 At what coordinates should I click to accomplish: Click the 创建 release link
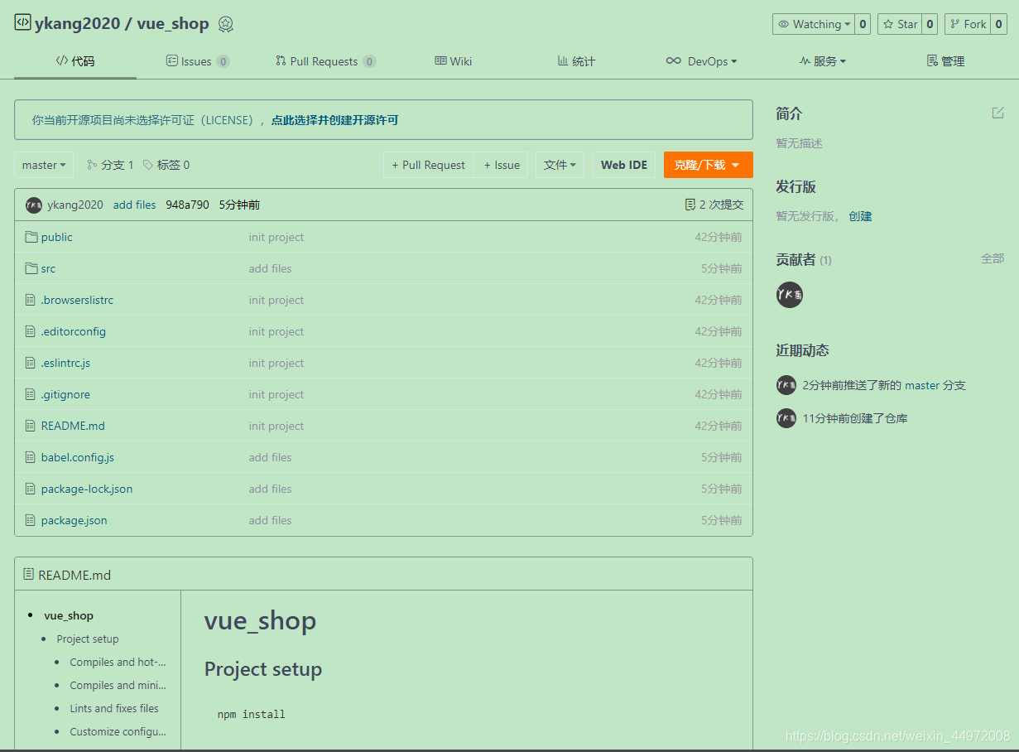point(860,216)
